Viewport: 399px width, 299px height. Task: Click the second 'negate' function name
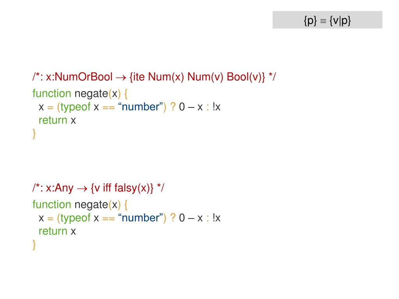click(x=91, y=205)
